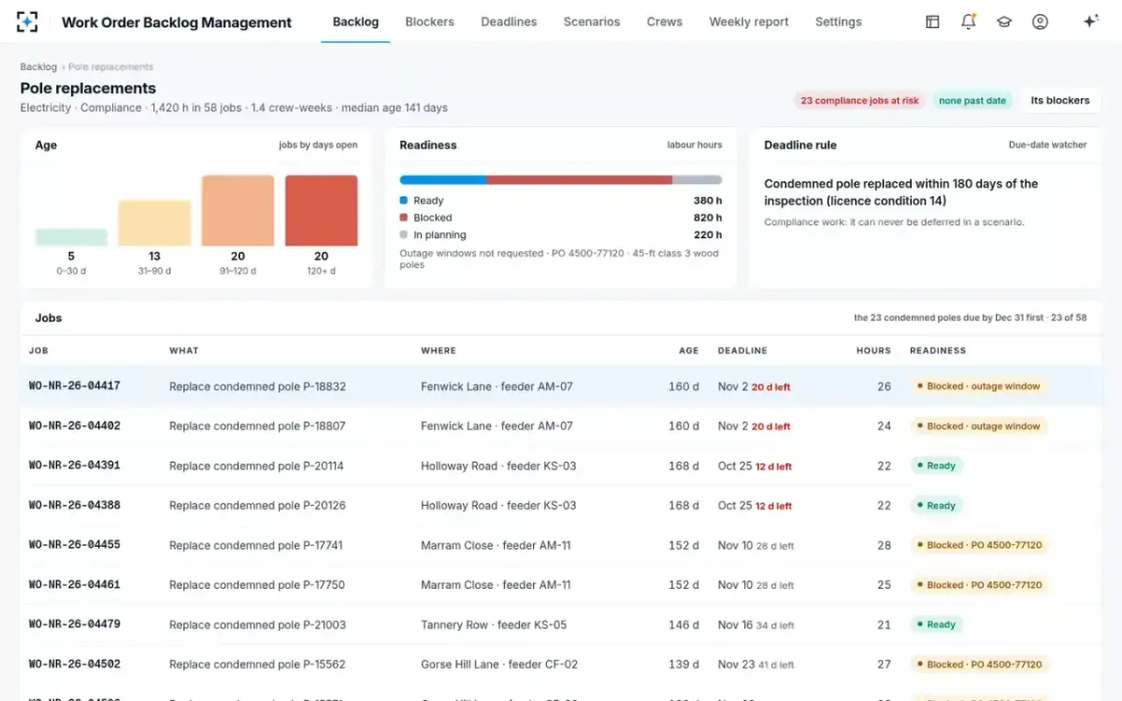
Task: Click Ready badge for WO-NR-26-04391
Action: click(937, 465)
